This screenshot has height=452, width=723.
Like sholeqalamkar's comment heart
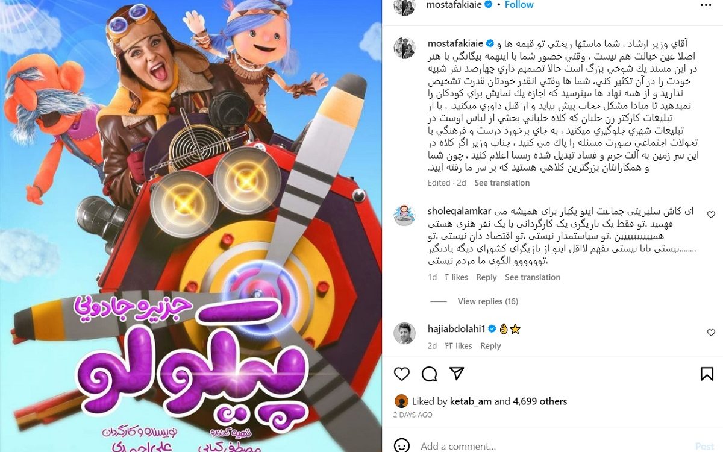[711, 215]
